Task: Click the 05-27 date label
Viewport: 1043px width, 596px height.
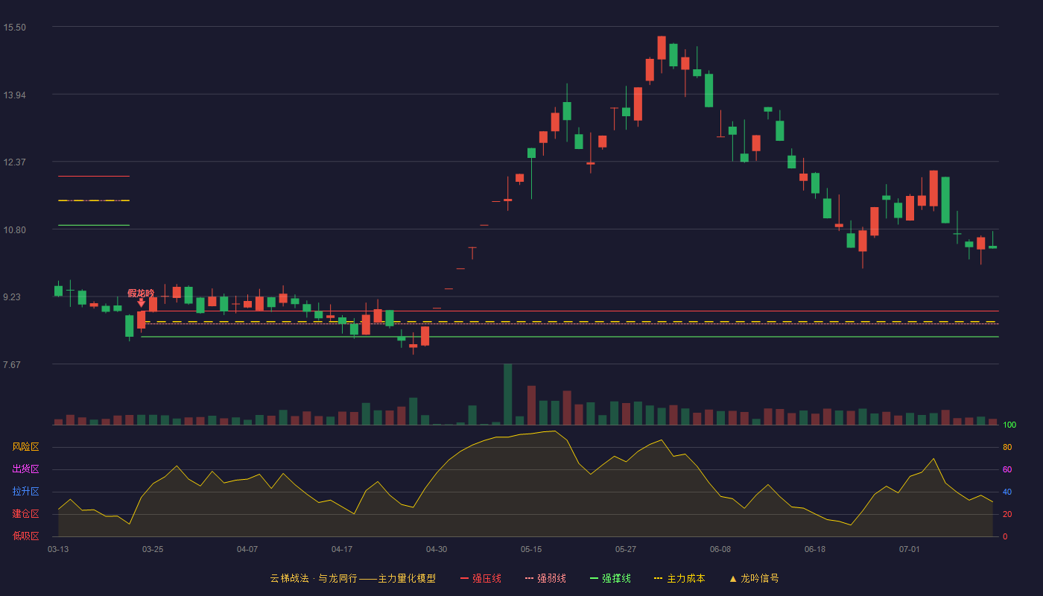Action: pos(626,549)
